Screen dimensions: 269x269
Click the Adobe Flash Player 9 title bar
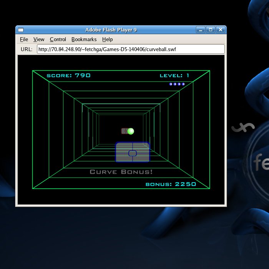click(111, 30)
